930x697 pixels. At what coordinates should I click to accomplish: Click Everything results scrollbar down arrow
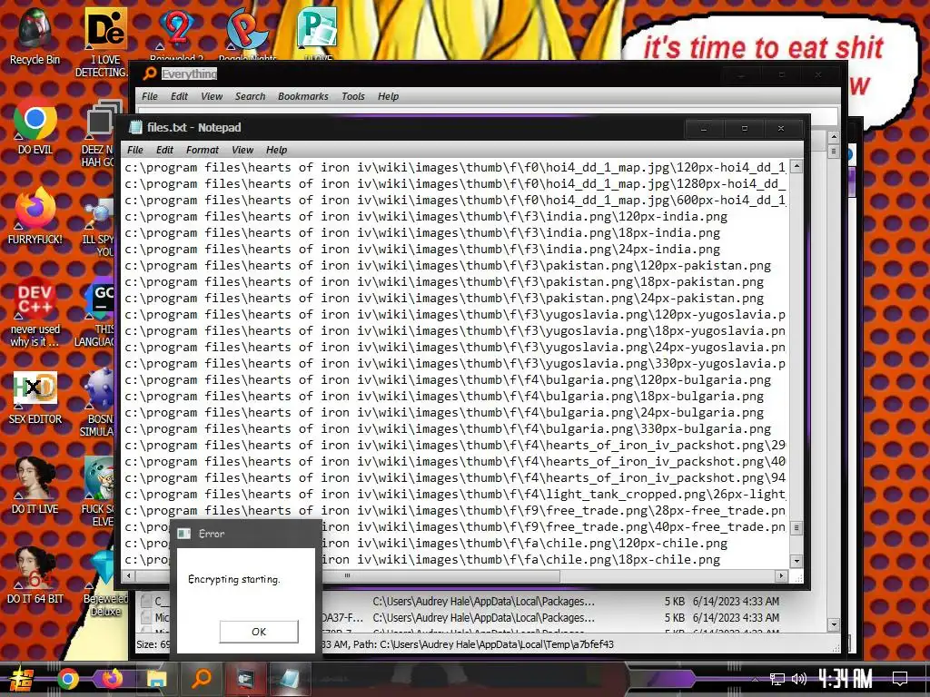pos(834,624)
